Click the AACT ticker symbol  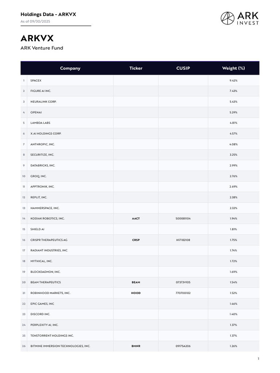pos(136,219)
